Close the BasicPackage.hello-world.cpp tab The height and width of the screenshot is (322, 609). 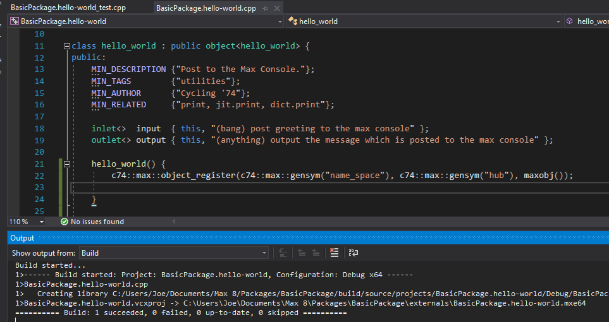point(276,8)
